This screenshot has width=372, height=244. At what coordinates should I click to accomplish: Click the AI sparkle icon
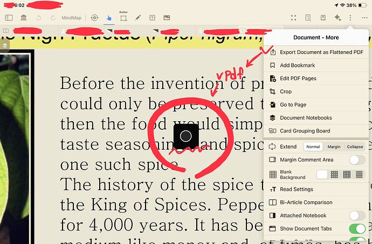pos(337,18)
